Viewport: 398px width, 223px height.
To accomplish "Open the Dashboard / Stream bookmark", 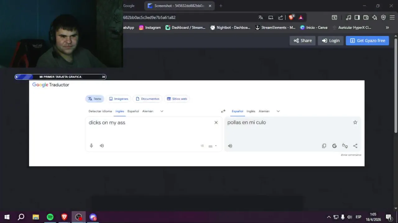I will (185, 28).
